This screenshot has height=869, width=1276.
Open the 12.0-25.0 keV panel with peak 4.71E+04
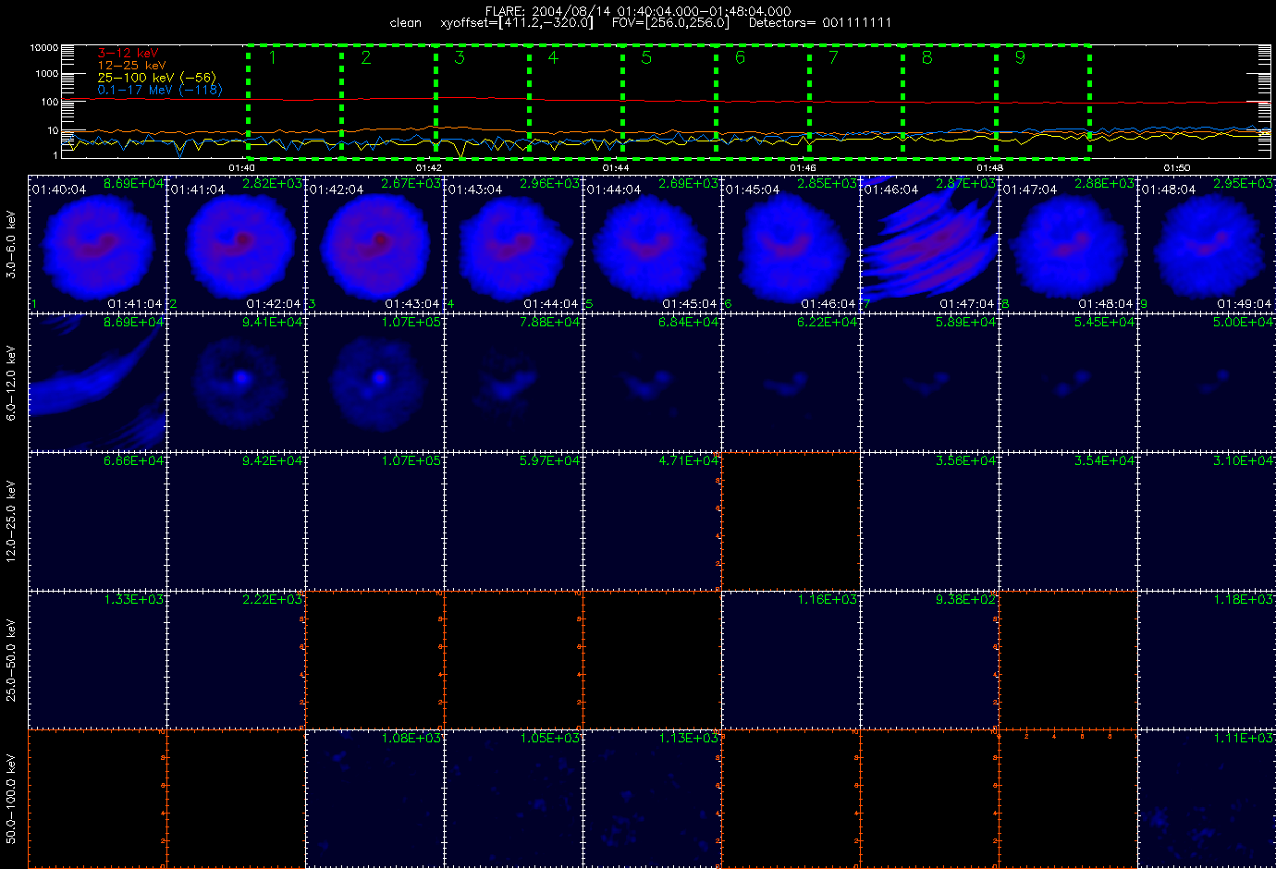tap(653, 521)
